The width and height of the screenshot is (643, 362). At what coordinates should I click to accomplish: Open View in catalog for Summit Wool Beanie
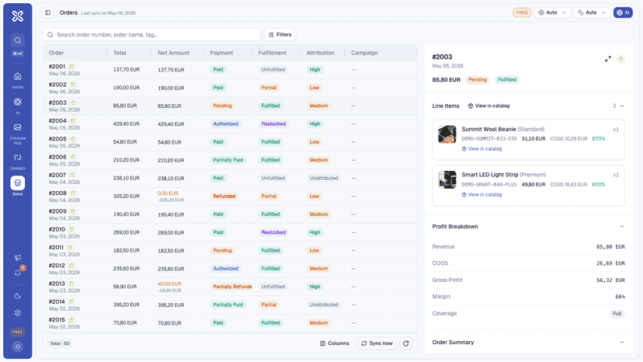[481, 149]
